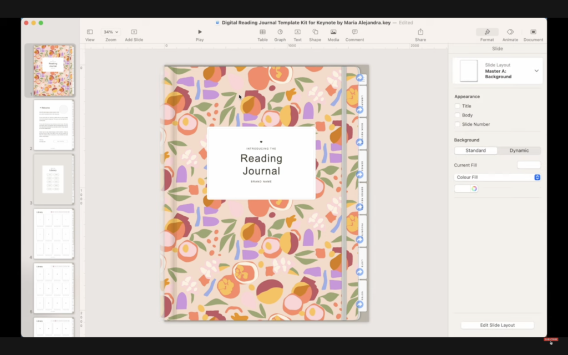Open the Zoom level dropdown
This screenshot has width=568, height=355.
click(x=111, y=32)
